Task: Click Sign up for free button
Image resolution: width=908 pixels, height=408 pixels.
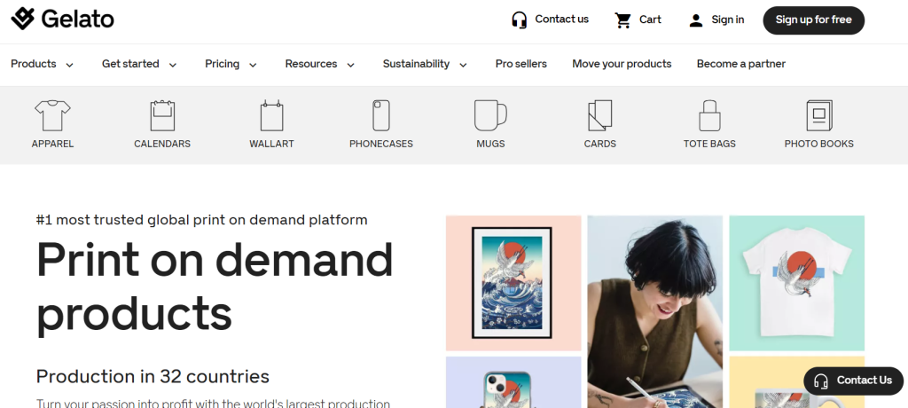Action: tap(814, 20)
